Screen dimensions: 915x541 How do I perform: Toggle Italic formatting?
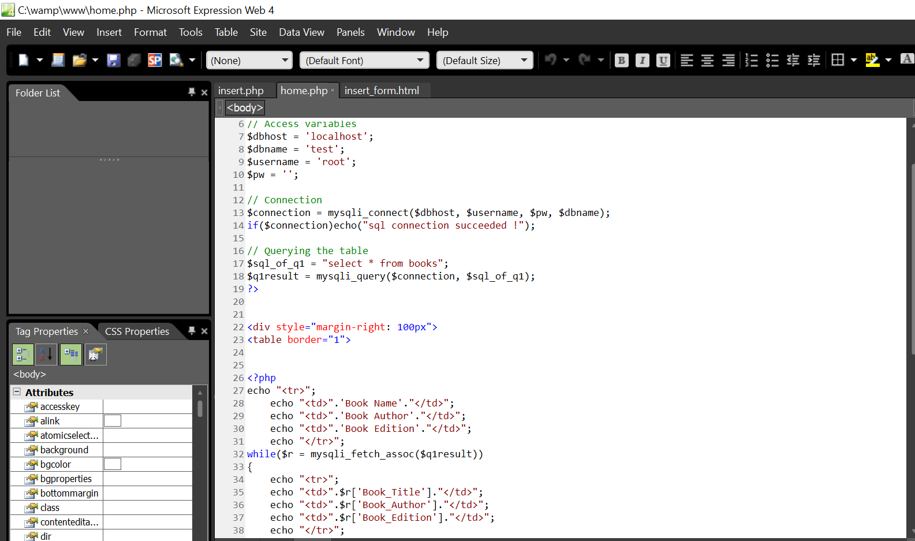coord(643,60)
